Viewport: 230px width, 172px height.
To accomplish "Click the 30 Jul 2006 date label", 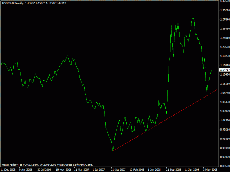I will (x=44, y=170).
